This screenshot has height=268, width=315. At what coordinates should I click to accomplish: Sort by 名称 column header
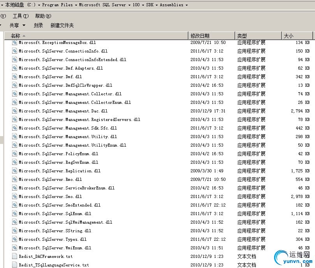tap(96, 36)
